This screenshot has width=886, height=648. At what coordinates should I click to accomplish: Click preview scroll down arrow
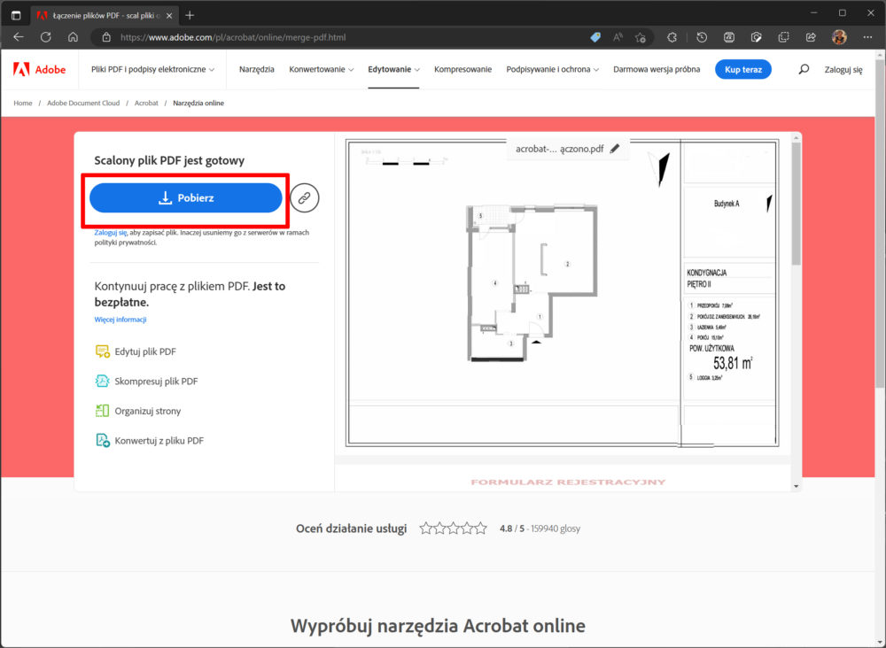pos(797,486)
